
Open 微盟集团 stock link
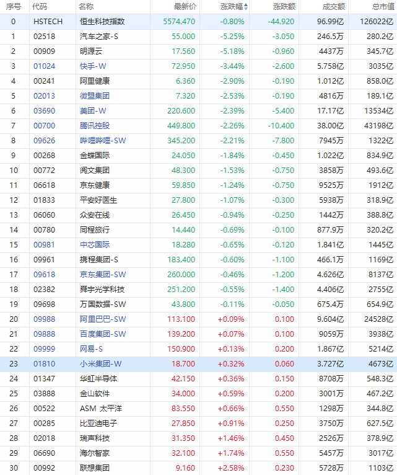(x=95, y=96)
